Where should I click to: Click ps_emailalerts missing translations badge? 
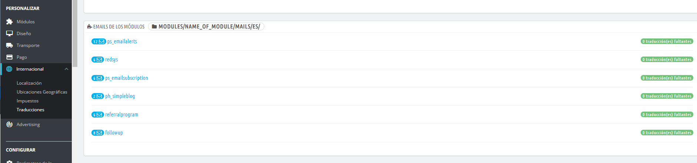click(x=667, y=41)
